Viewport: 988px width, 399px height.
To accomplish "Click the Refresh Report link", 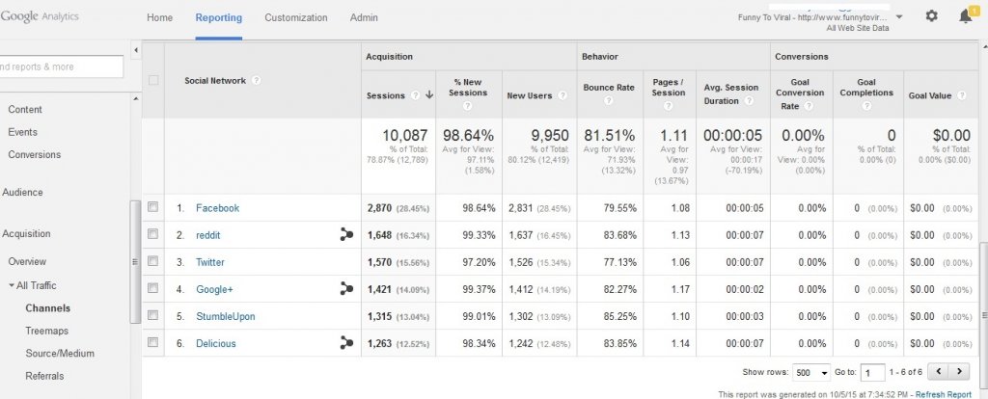I will coord(944,394).
